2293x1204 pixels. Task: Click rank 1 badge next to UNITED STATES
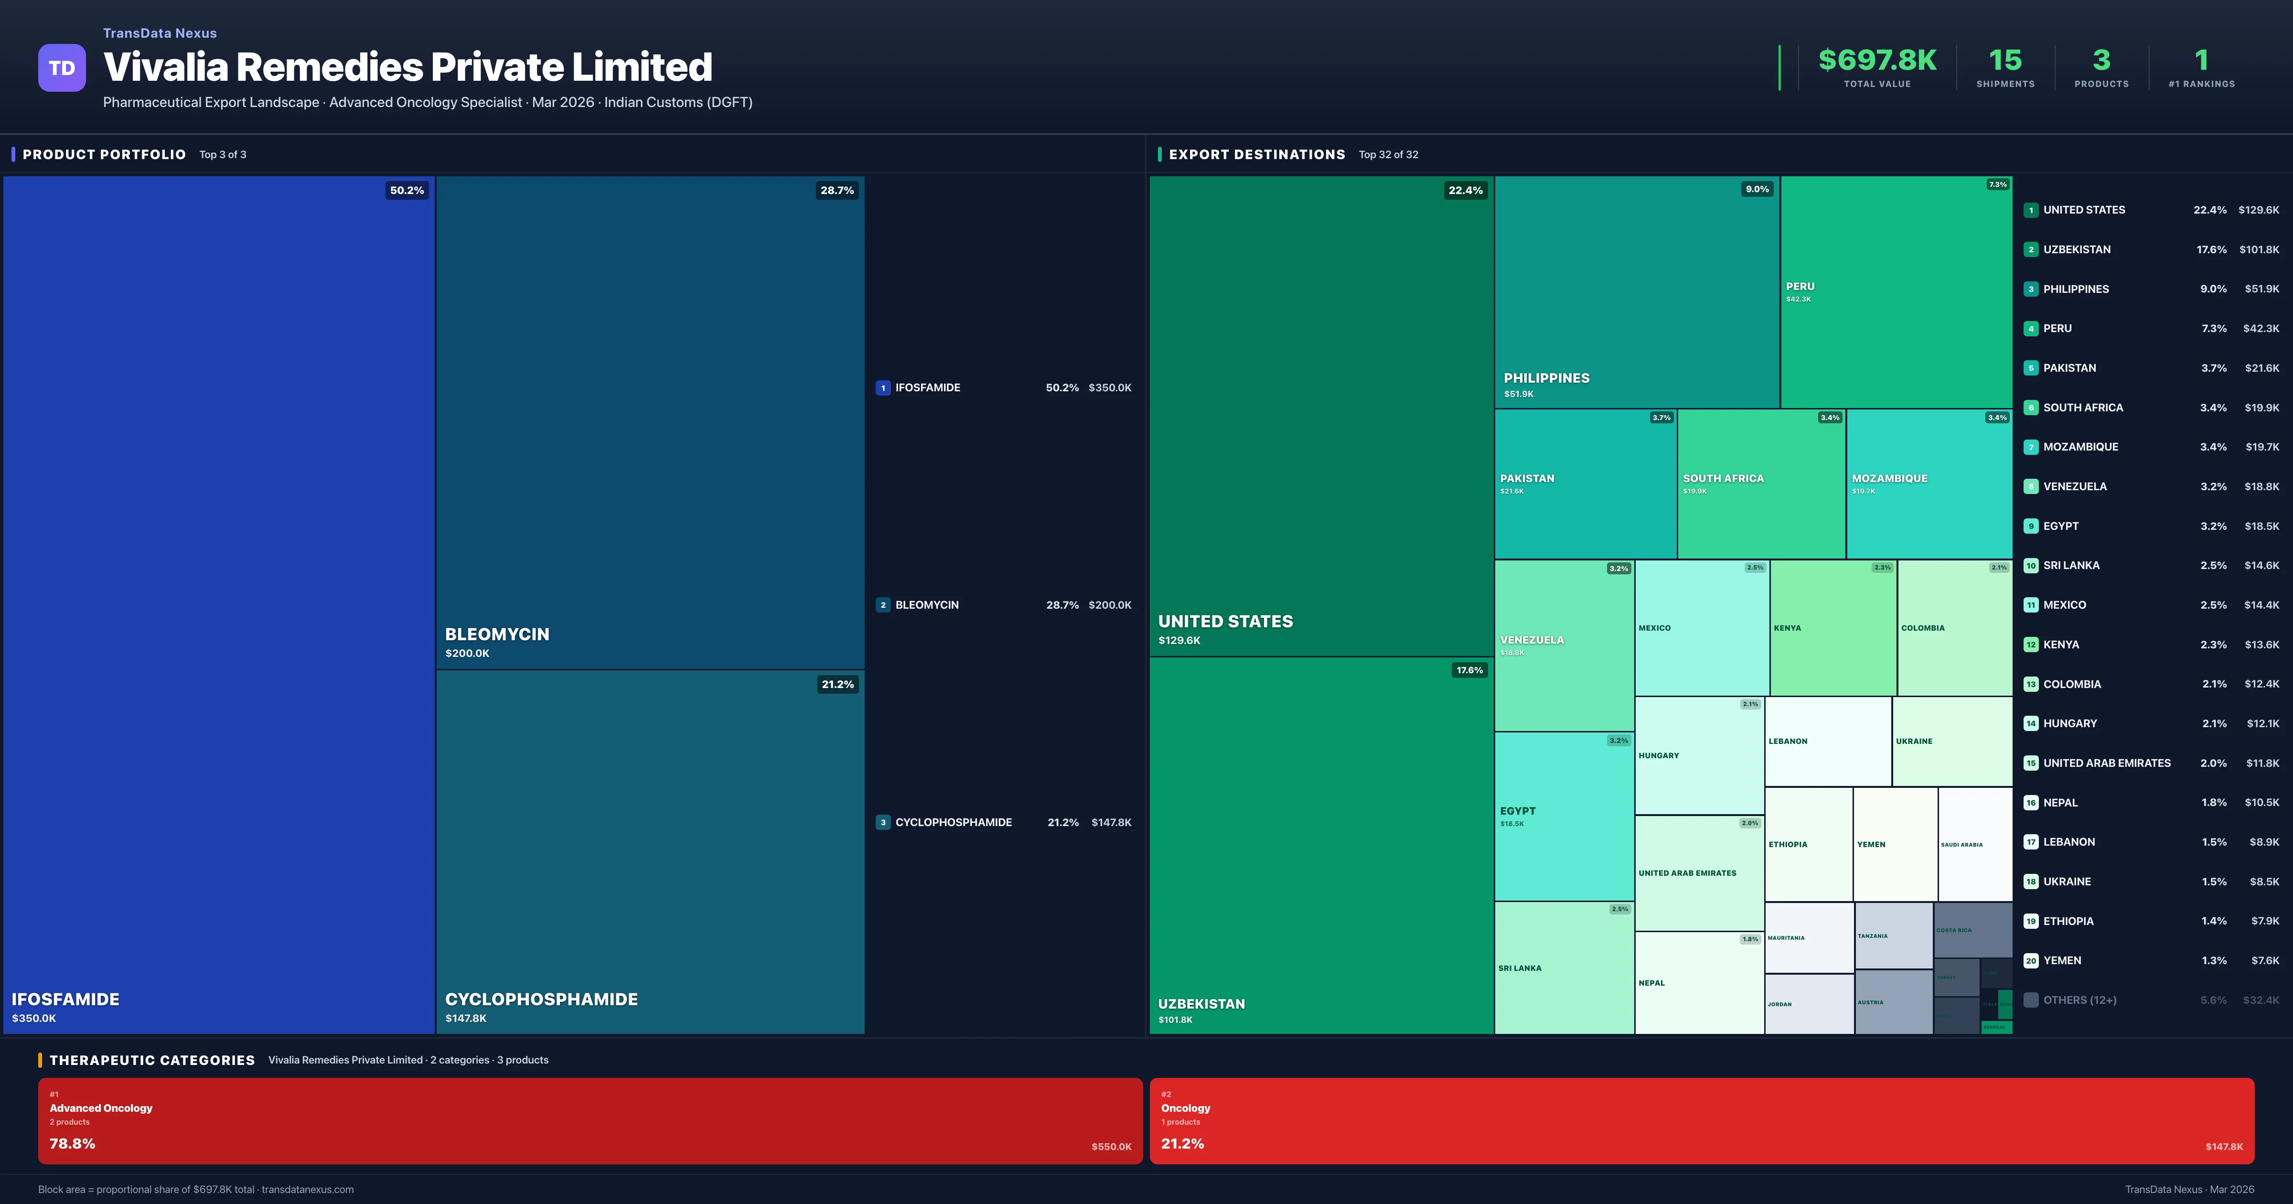[x=2030, y=210]
